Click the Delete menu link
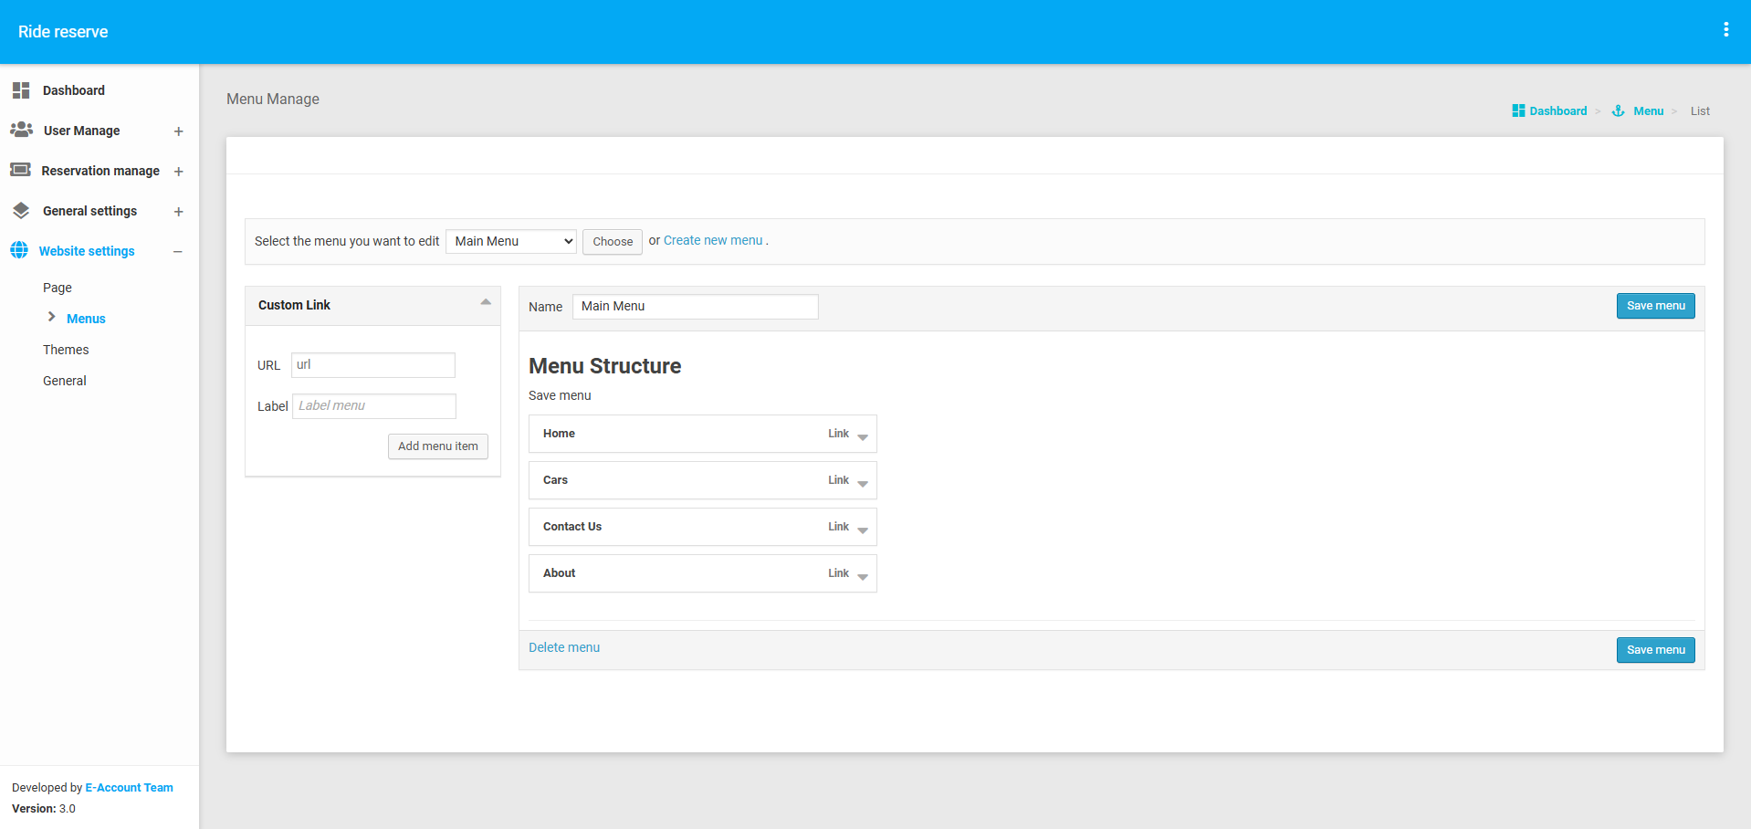 (564, 647)
